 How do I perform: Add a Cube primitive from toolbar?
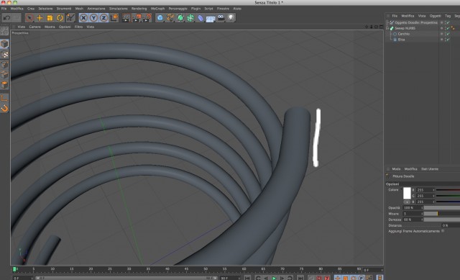coord(160,18)
